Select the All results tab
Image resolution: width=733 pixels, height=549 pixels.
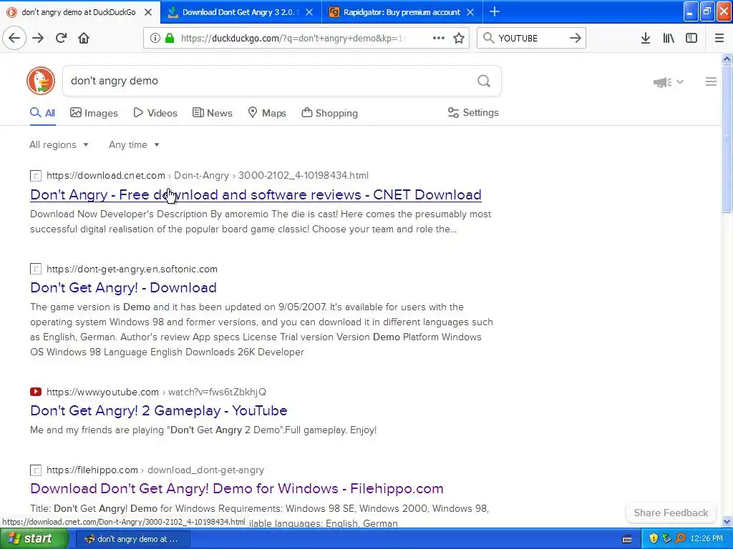tap(42, 113)
